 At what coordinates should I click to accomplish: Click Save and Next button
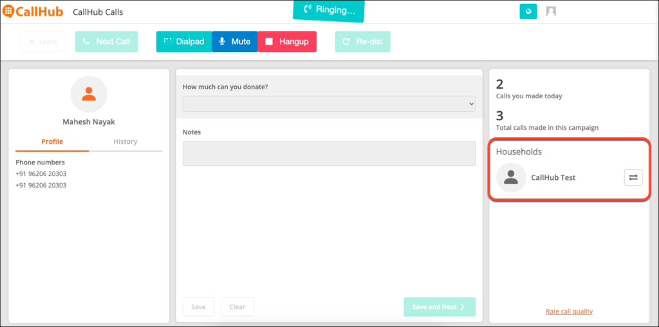[x=440, y=307]
